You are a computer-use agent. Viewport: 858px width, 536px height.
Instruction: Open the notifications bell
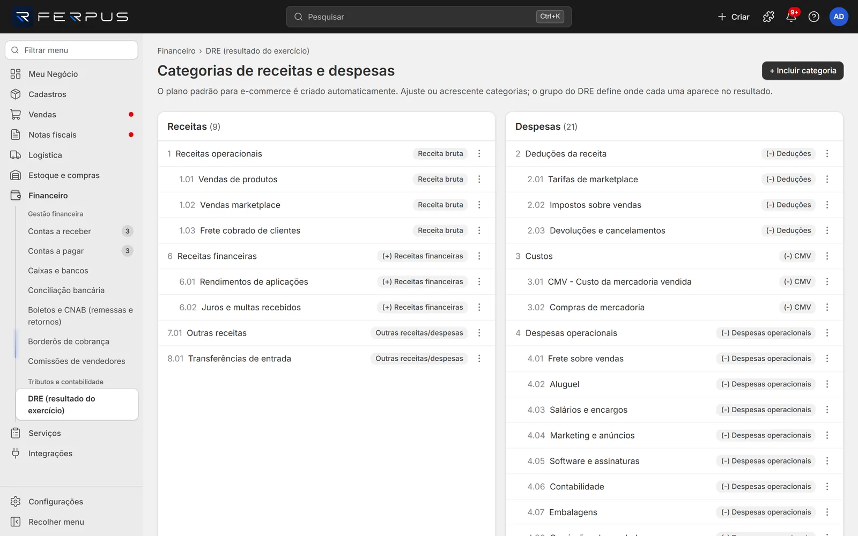(x=791, y=17)
